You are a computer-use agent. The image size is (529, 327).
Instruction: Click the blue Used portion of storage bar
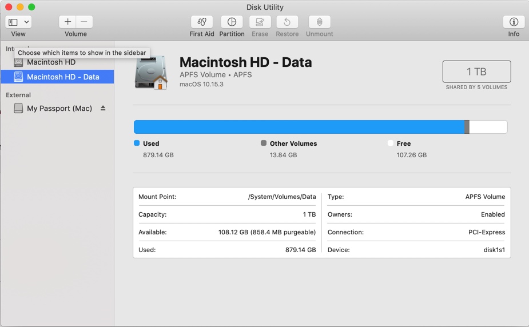[297, 127]
